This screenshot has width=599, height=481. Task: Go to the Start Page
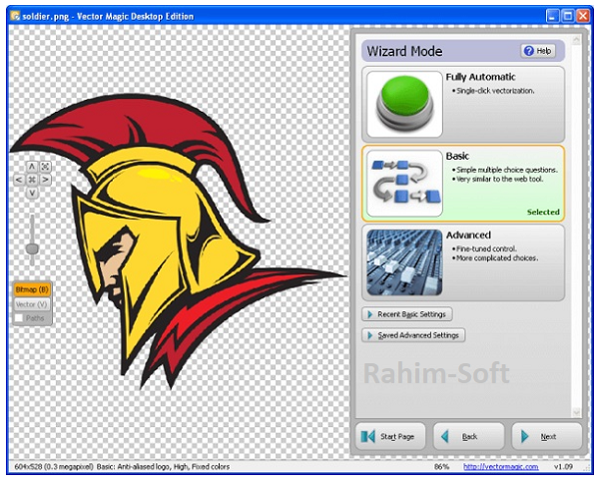(x=390, y=436)
